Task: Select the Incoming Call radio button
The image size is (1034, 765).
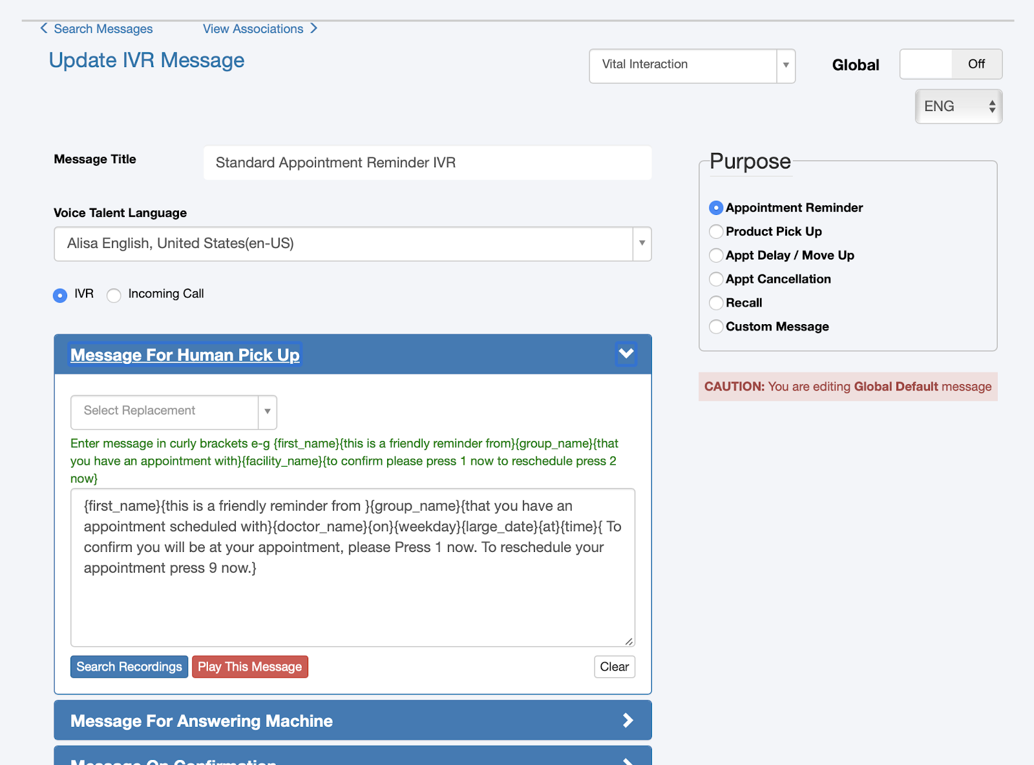Action: (x=114, y=296)
